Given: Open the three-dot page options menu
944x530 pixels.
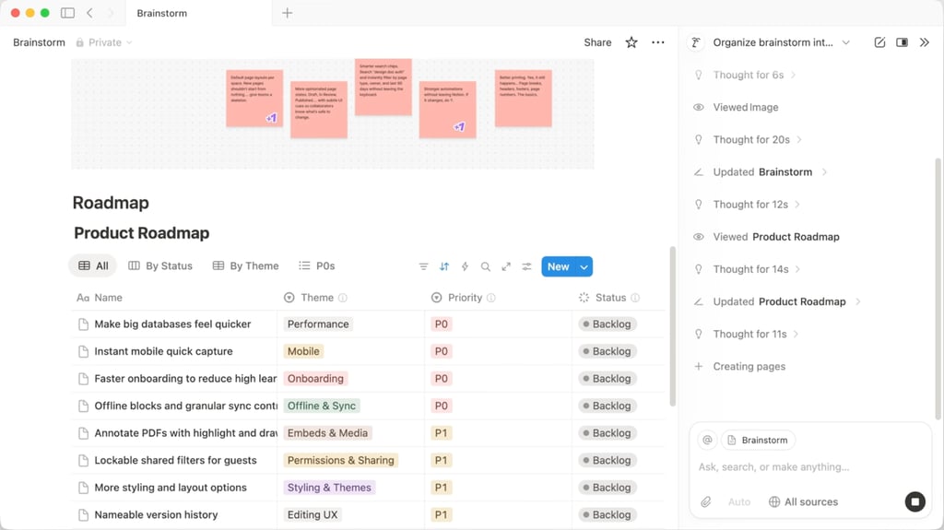Looking at the screenshot, I should click(658, 42).
